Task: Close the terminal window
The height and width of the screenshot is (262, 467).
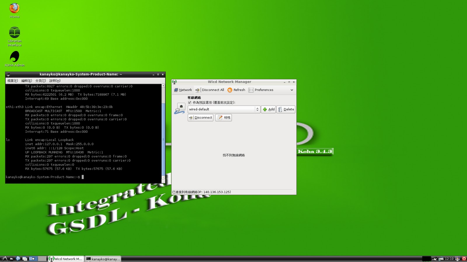Action: (163, 75)
